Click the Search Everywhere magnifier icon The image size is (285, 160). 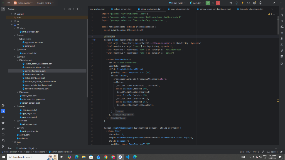pyautogui.click(x=249, y=3)
